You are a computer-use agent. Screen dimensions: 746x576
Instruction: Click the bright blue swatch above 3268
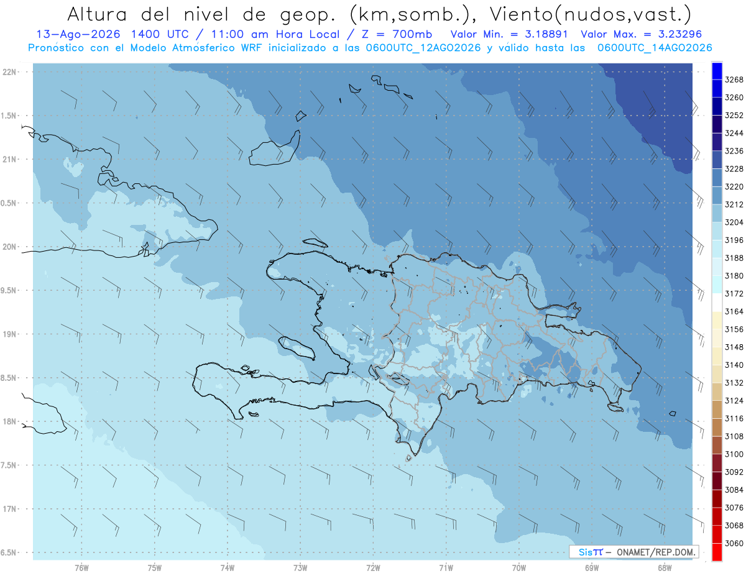pos(717,71)
